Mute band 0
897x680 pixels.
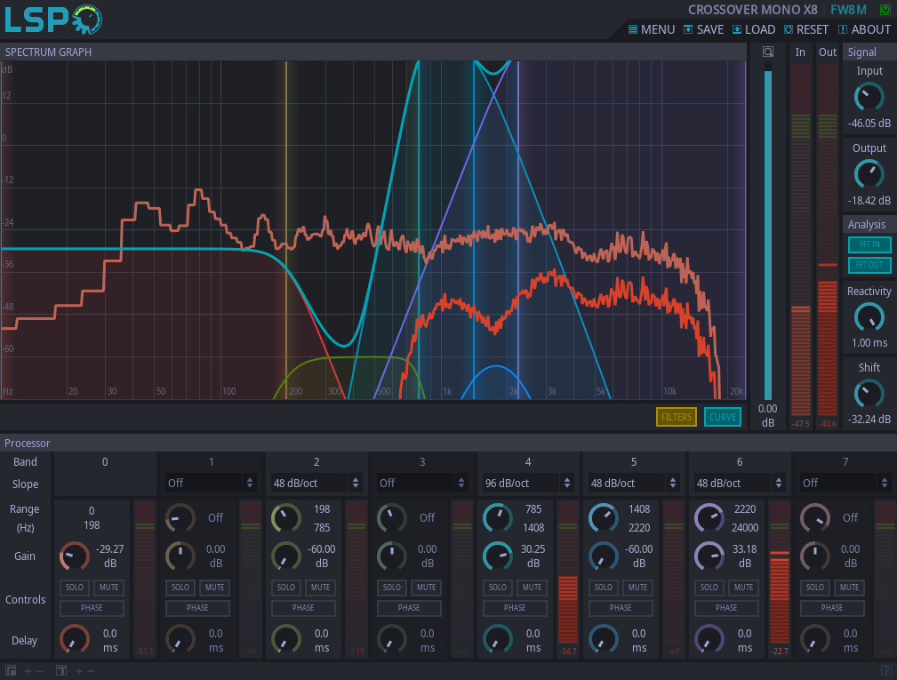coord(108,588)
